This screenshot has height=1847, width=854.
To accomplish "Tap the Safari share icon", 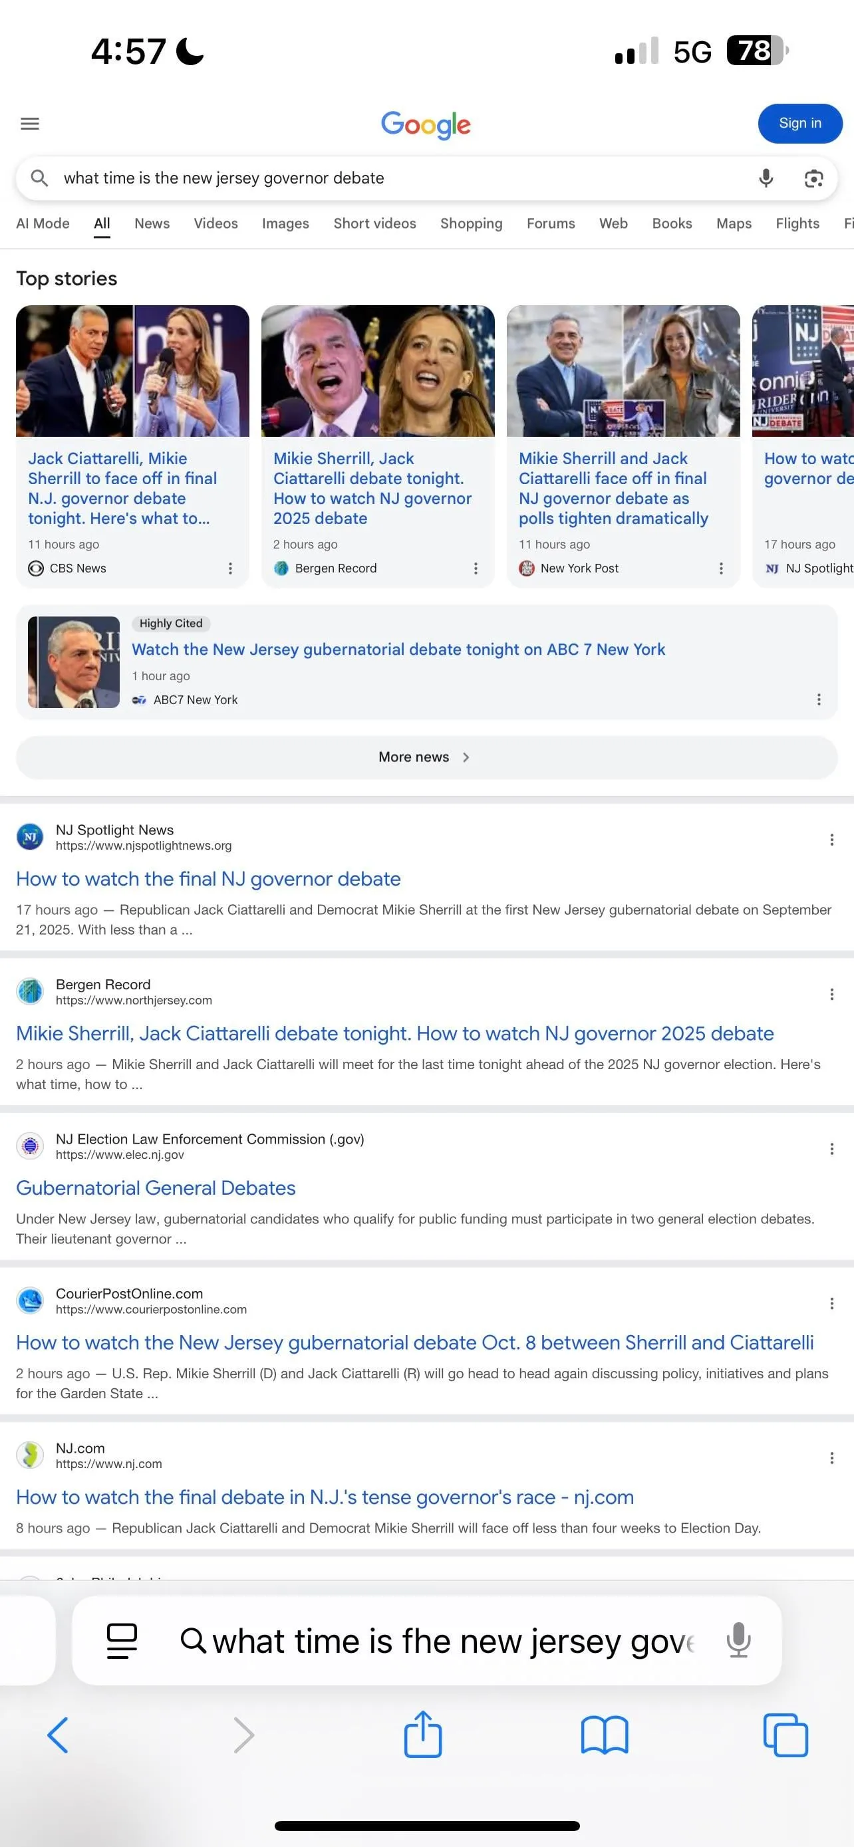I will click(422, 1735).
